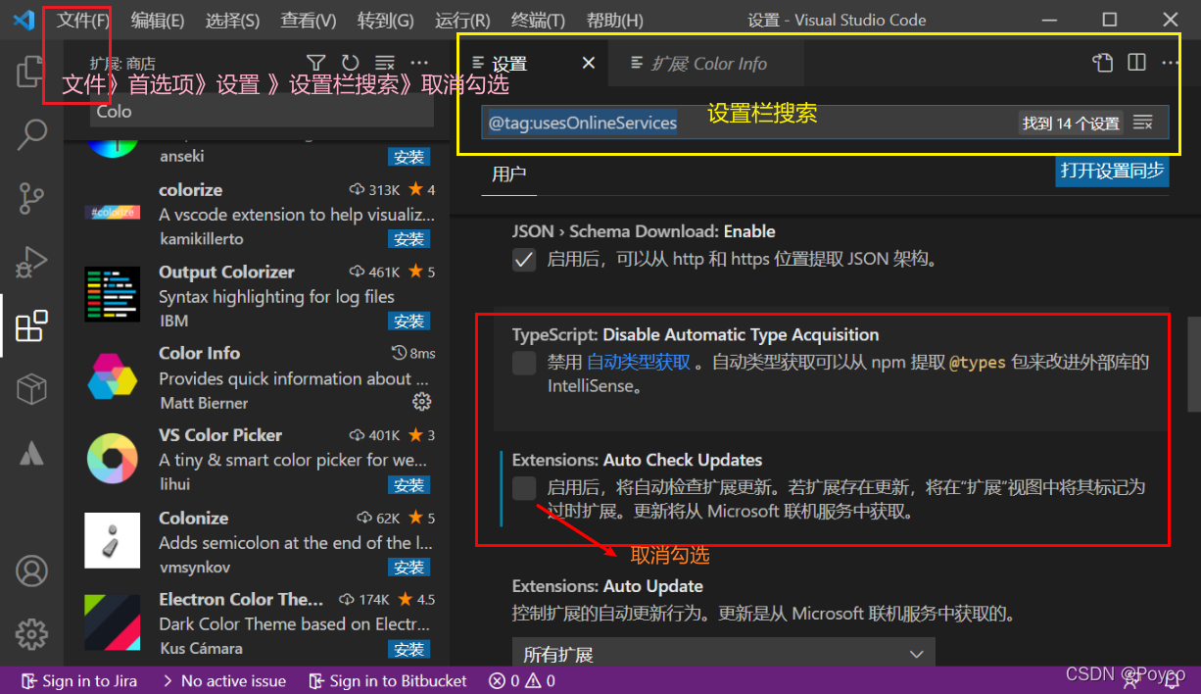Open the Accounts icon in activity bar

[x=31, y=570]
